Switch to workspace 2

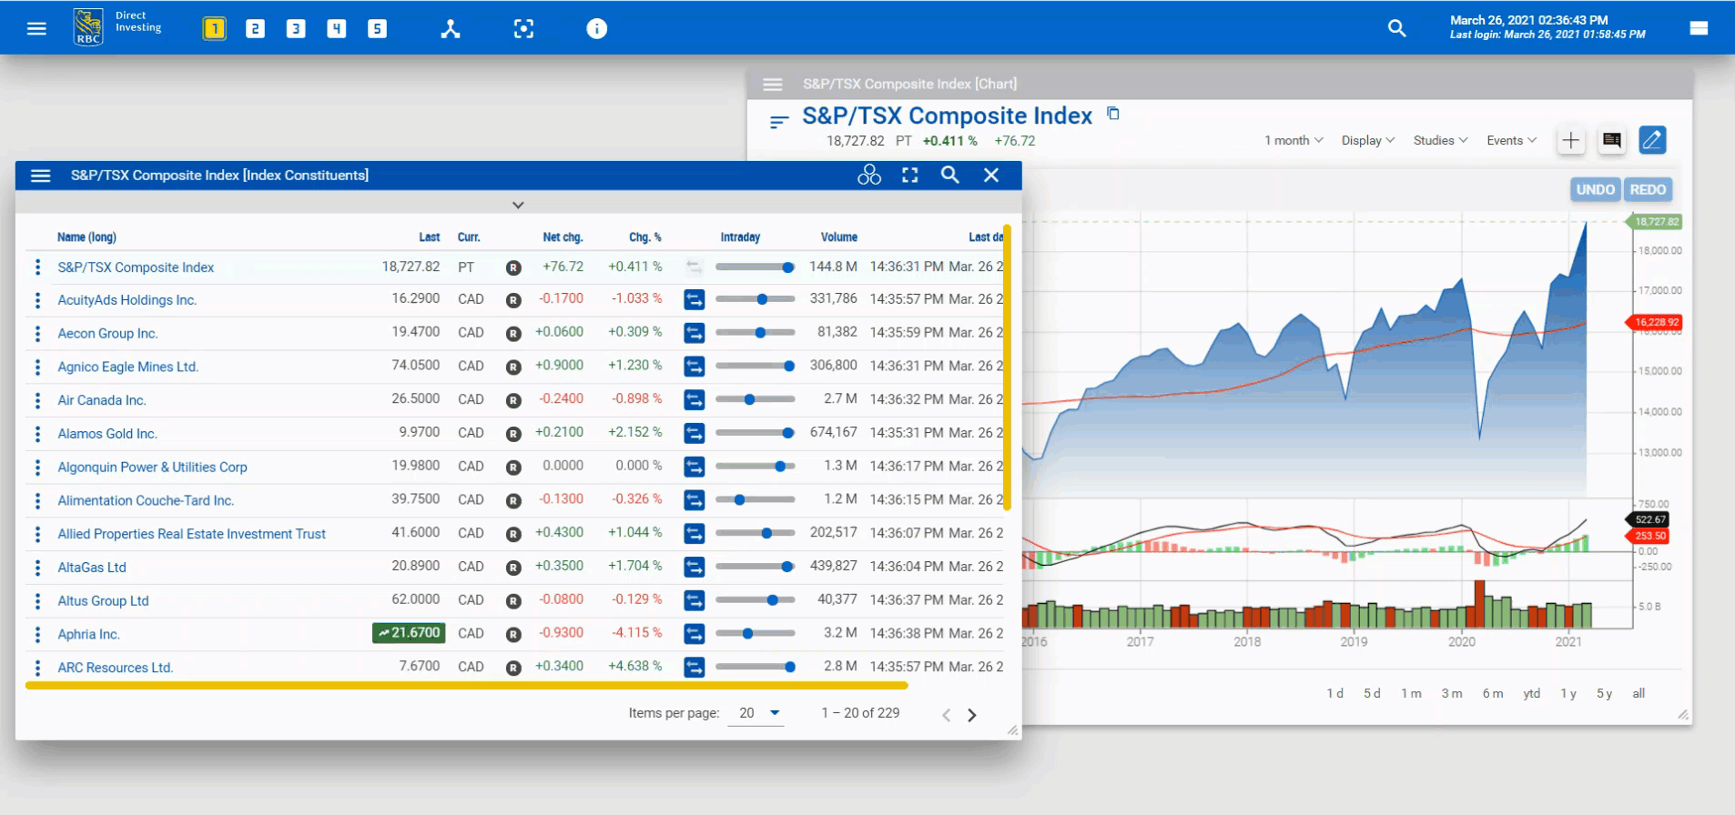255,29
